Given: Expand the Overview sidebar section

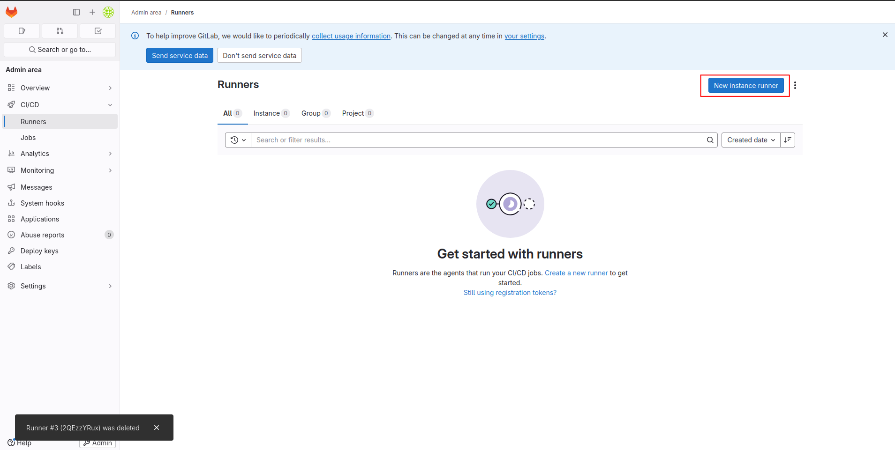Looking at the screenshot, I should [x=60, y=88].
